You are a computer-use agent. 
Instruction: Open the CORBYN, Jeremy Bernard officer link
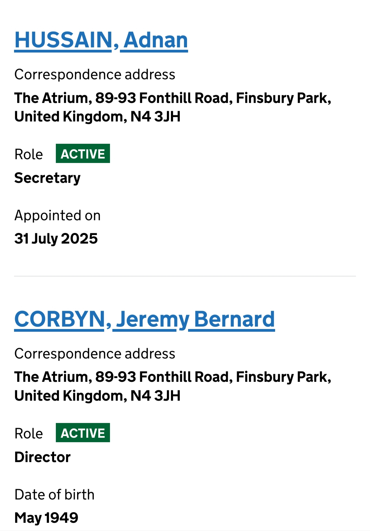144,319
